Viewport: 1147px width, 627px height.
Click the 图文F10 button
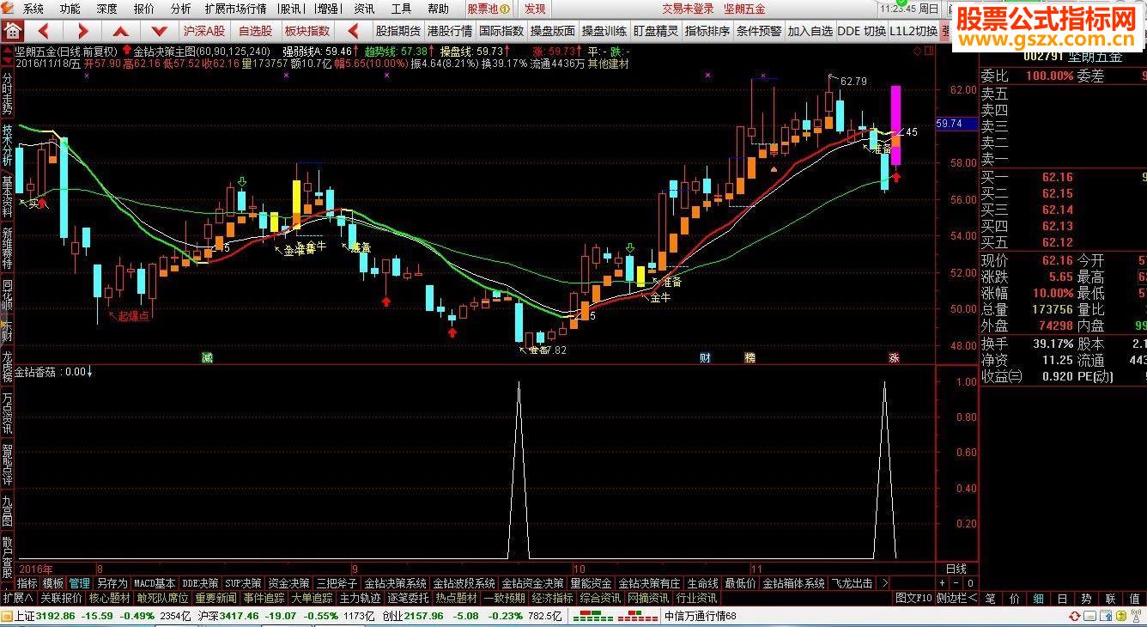pos(913,598)
